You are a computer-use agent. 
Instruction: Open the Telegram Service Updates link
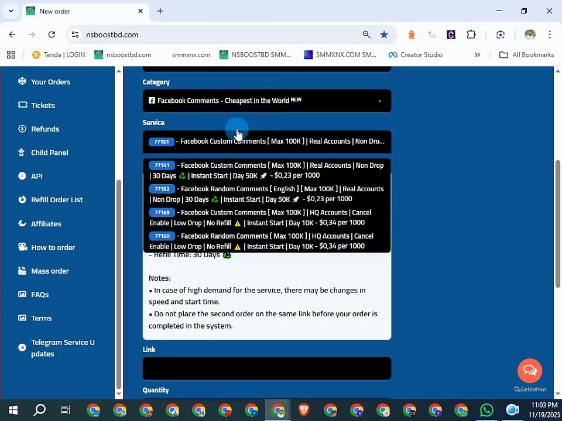pyautogui.click(x=63, y=348)
